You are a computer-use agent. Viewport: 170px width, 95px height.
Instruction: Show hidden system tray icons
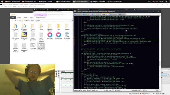149,2
